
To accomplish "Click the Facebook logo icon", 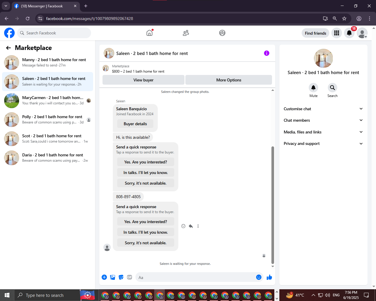I will tap(9, 33).
